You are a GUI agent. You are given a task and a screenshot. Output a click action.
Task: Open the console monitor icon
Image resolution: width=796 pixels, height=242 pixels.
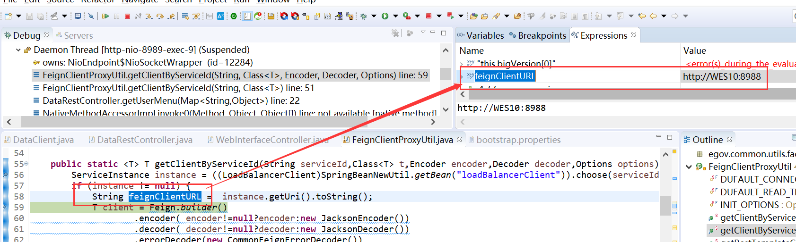point(78,16)
